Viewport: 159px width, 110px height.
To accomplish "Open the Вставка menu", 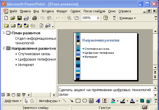I will [48, 11].
